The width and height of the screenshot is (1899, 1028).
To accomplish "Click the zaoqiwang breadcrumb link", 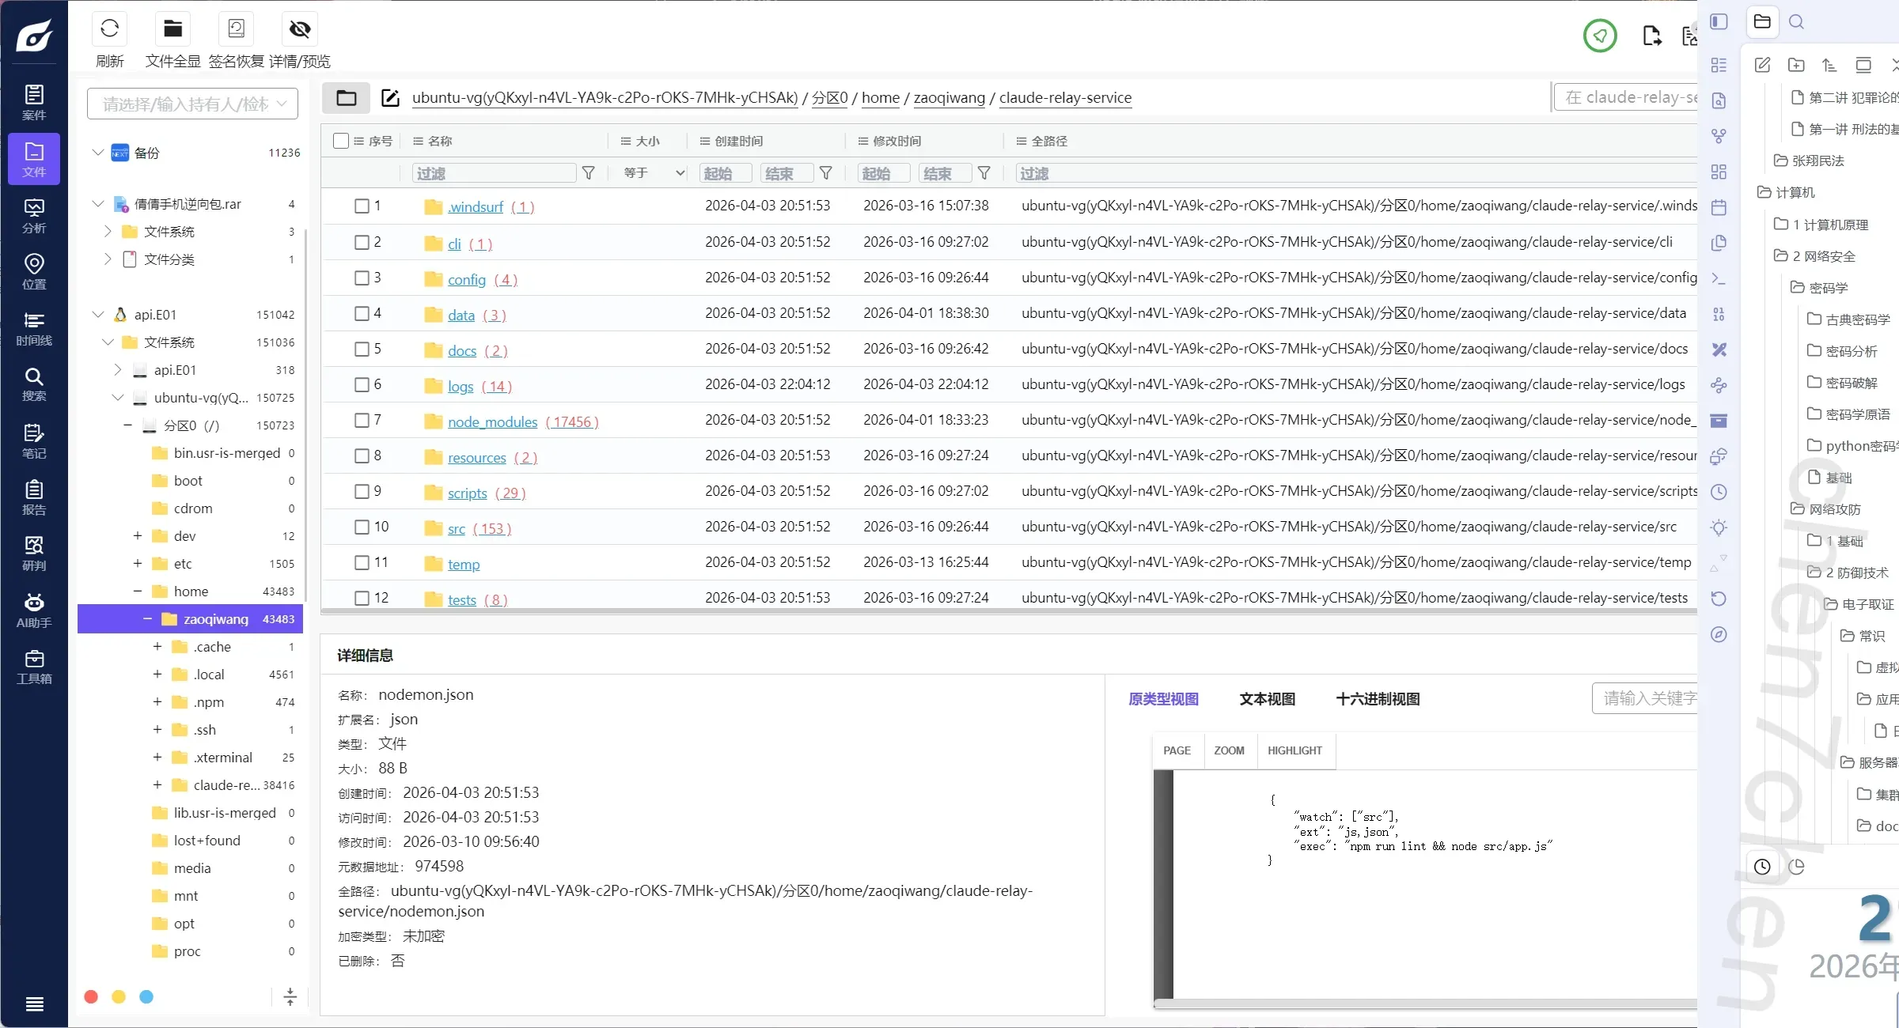I will pos(949,98).
